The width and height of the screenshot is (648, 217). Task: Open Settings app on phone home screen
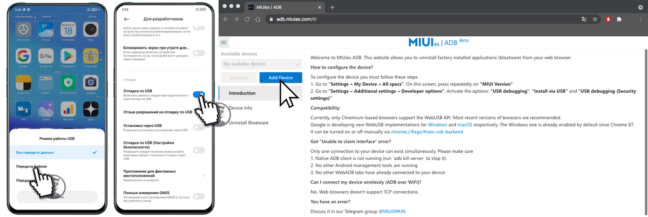tap(23, 29)
